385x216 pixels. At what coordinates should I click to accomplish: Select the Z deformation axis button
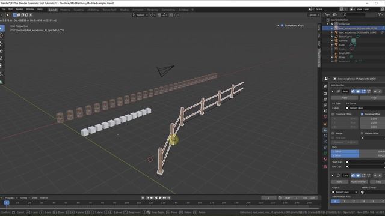[354, 202]
